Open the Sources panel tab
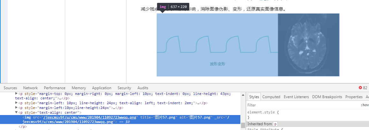This screenshot has height=130, width=369. pyautogui.click(x=10, y=88)
